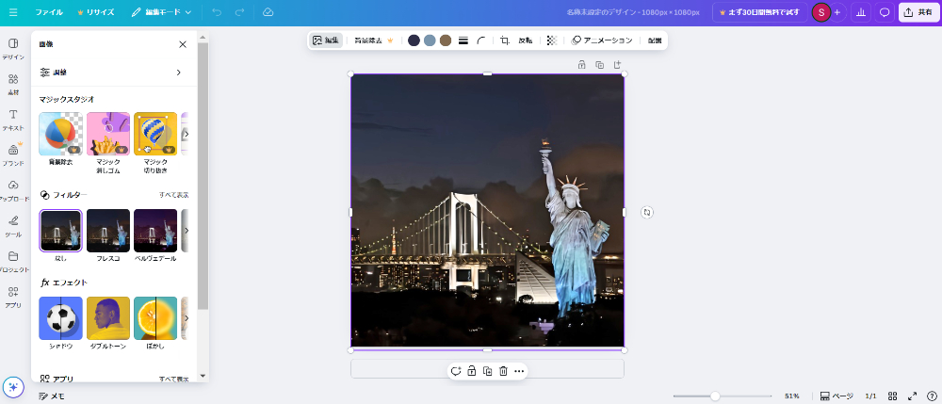Open the デザイン sidebar tab

tap(13, 49)
